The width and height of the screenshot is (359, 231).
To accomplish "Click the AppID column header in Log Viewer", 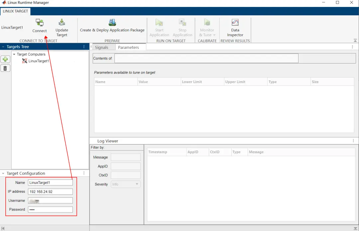I will (x=197, y=152).
